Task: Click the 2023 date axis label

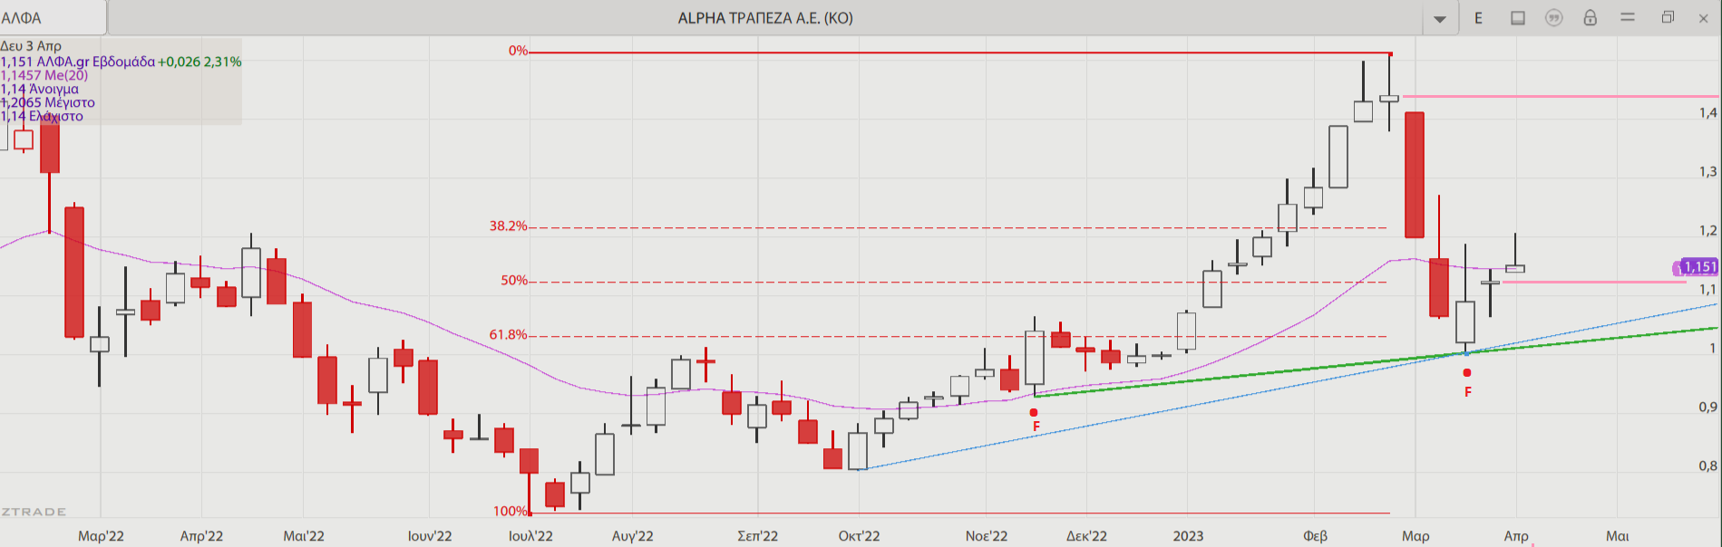Action: (1188, 536)
